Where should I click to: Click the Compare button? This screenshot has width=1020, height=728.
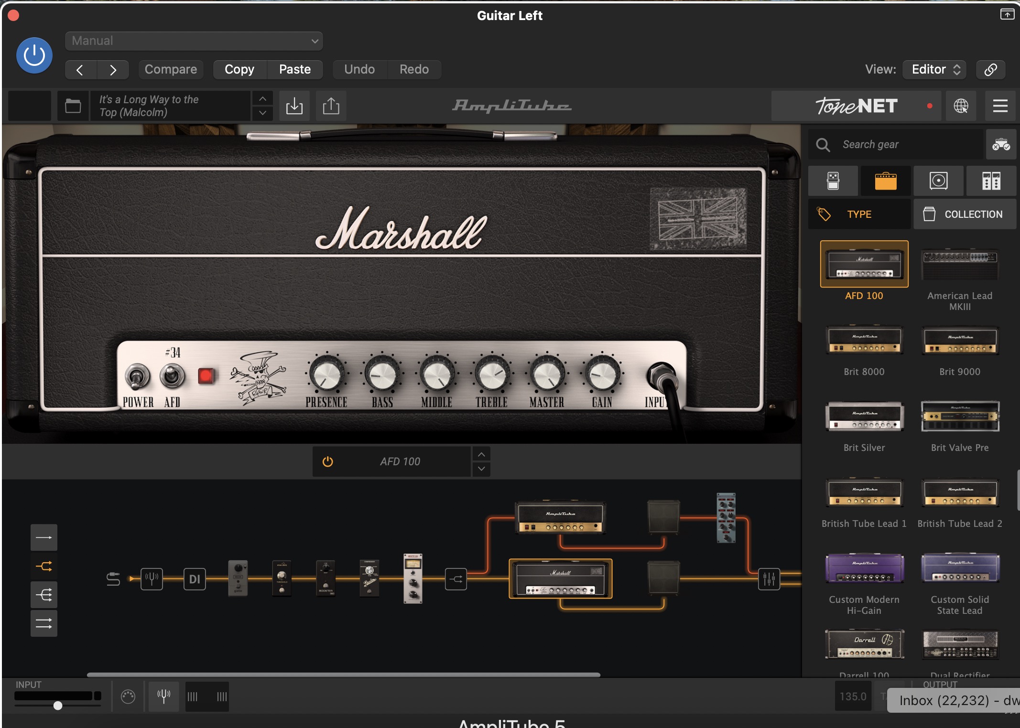click(171, 70)
